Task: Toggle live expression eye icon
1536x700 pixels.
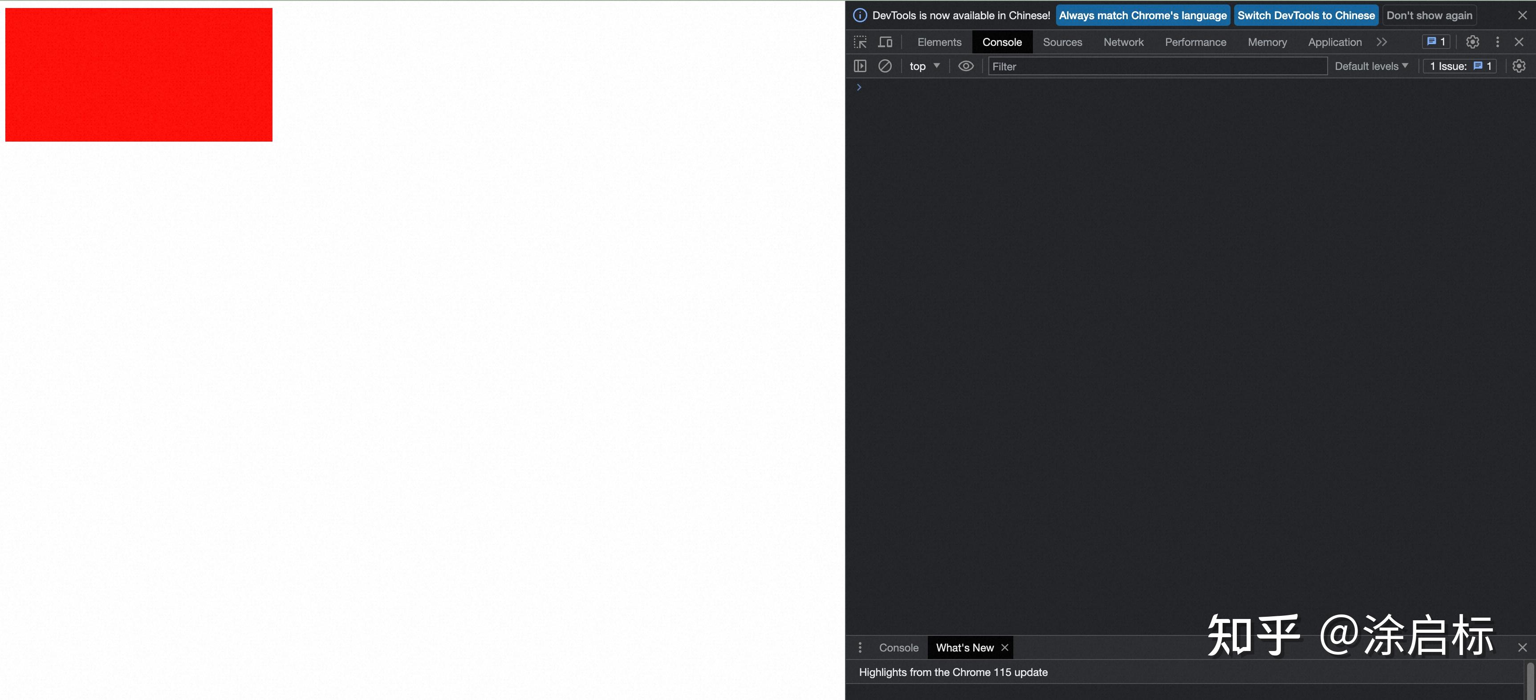Action: [x=965, y=66]
